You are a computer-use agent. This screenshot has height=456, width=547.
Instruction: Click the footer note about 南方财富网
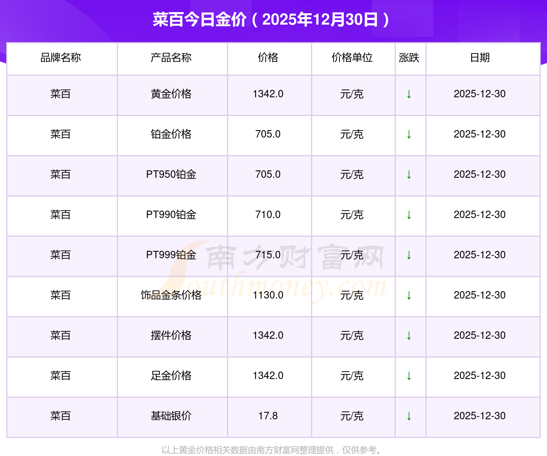point(272,450)
